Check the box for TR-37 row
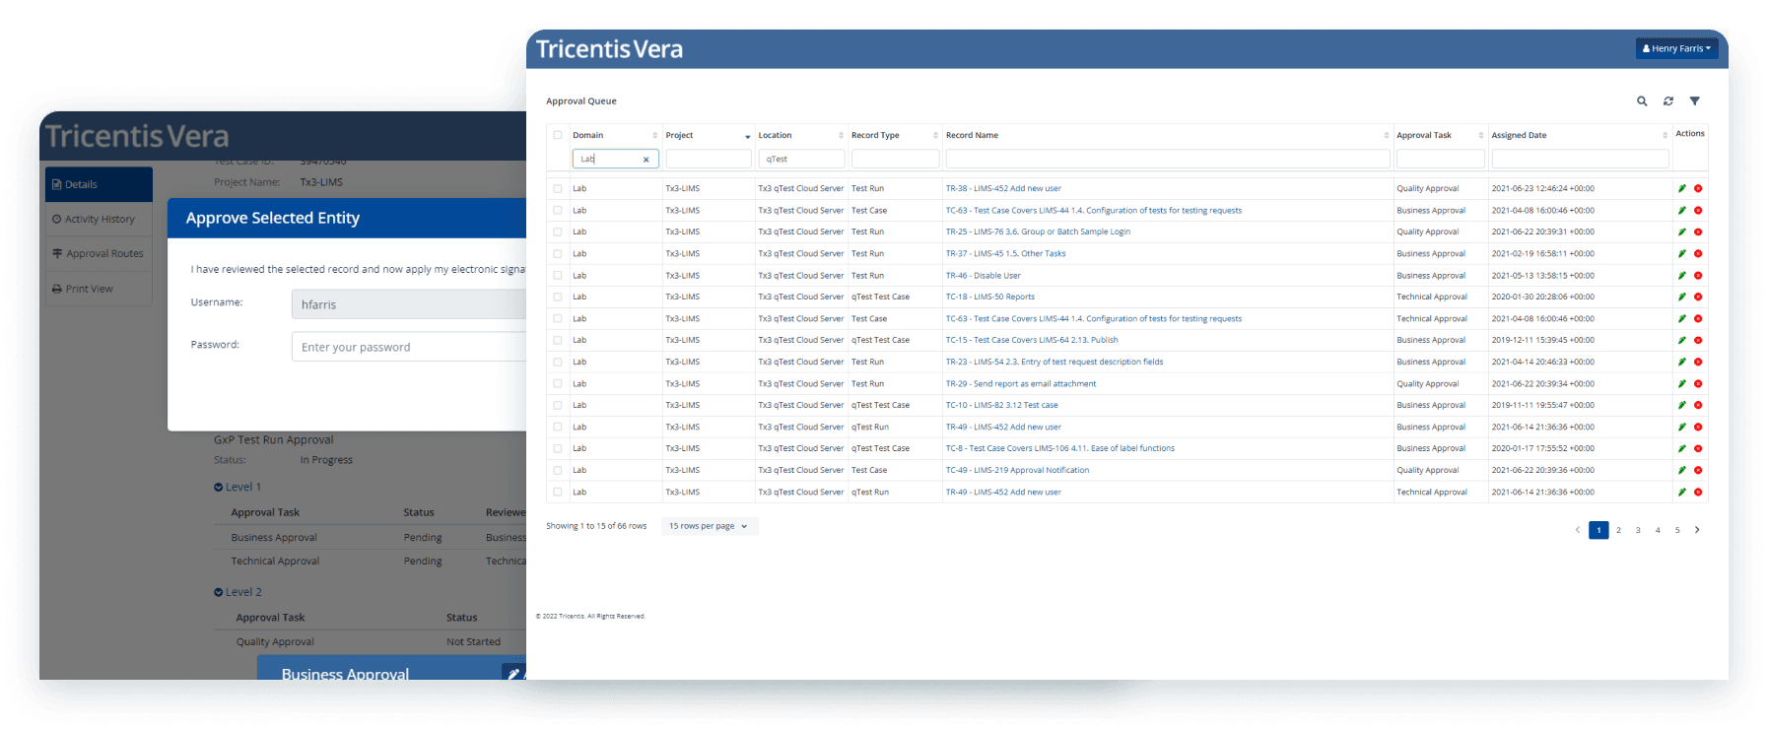 [x=558, y=253]
